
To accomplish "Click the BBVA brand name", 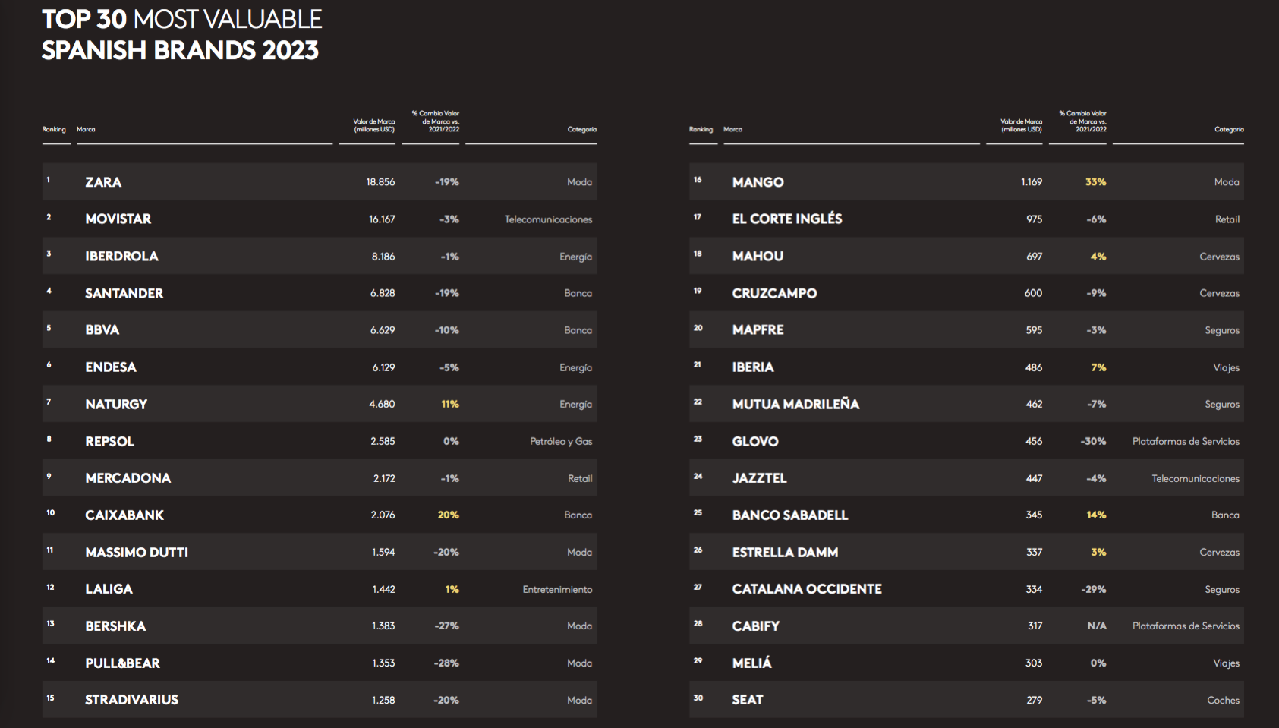I will pos(102,329).
